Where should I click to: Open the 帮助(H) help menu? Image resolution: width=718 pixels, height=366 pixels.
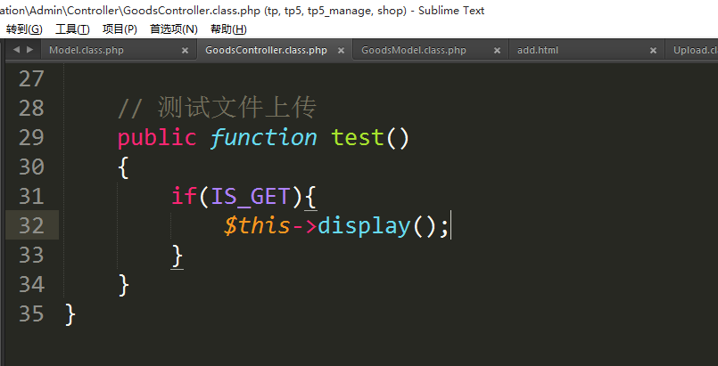click(x=228, y=29)
